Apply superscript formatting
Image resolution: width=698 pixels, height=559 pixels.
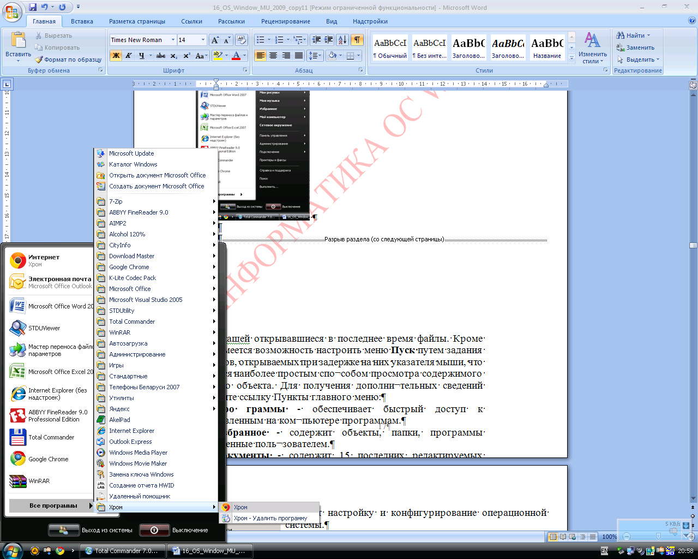(x=186, y=56)
